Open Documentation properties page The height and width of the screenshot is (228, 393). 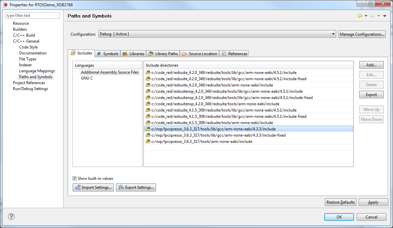(33, 53)
